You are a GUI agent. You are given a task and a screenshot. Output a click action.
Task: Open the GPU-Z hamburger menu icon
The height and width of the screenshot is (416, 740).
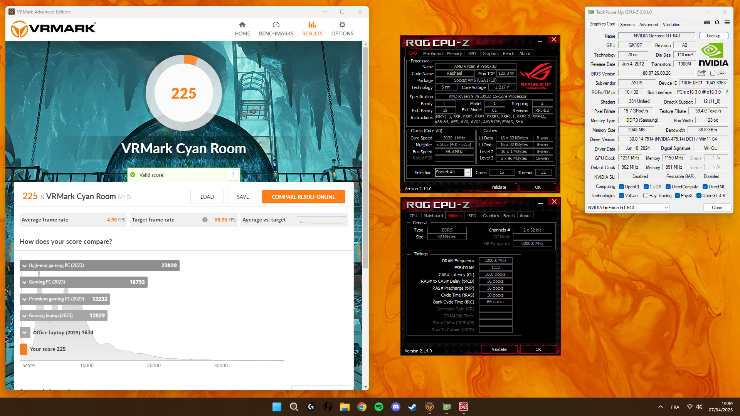point(727,23)
